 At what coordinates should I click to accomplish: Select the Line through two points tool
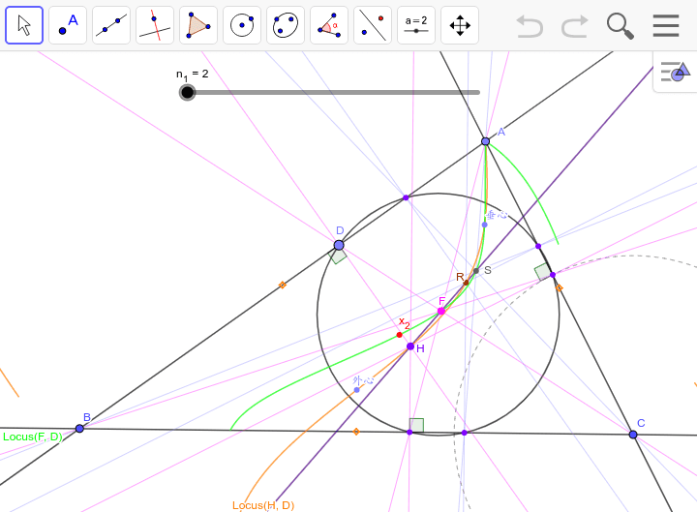(x=111, y=25)
